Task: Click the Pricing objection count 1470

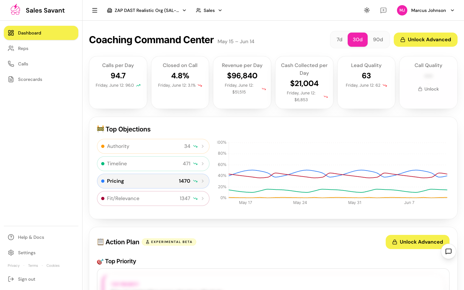Action: click(x=184, y=181)
